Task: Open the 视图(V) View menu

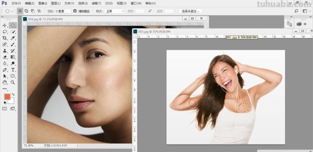Action: click(x=122, y=4)
